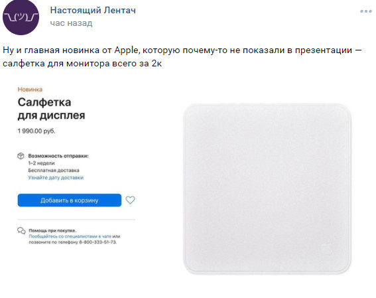Open the Настоящий Лентач avatar
The height and width of the screenshot is (298, 376).
[21, 17]
